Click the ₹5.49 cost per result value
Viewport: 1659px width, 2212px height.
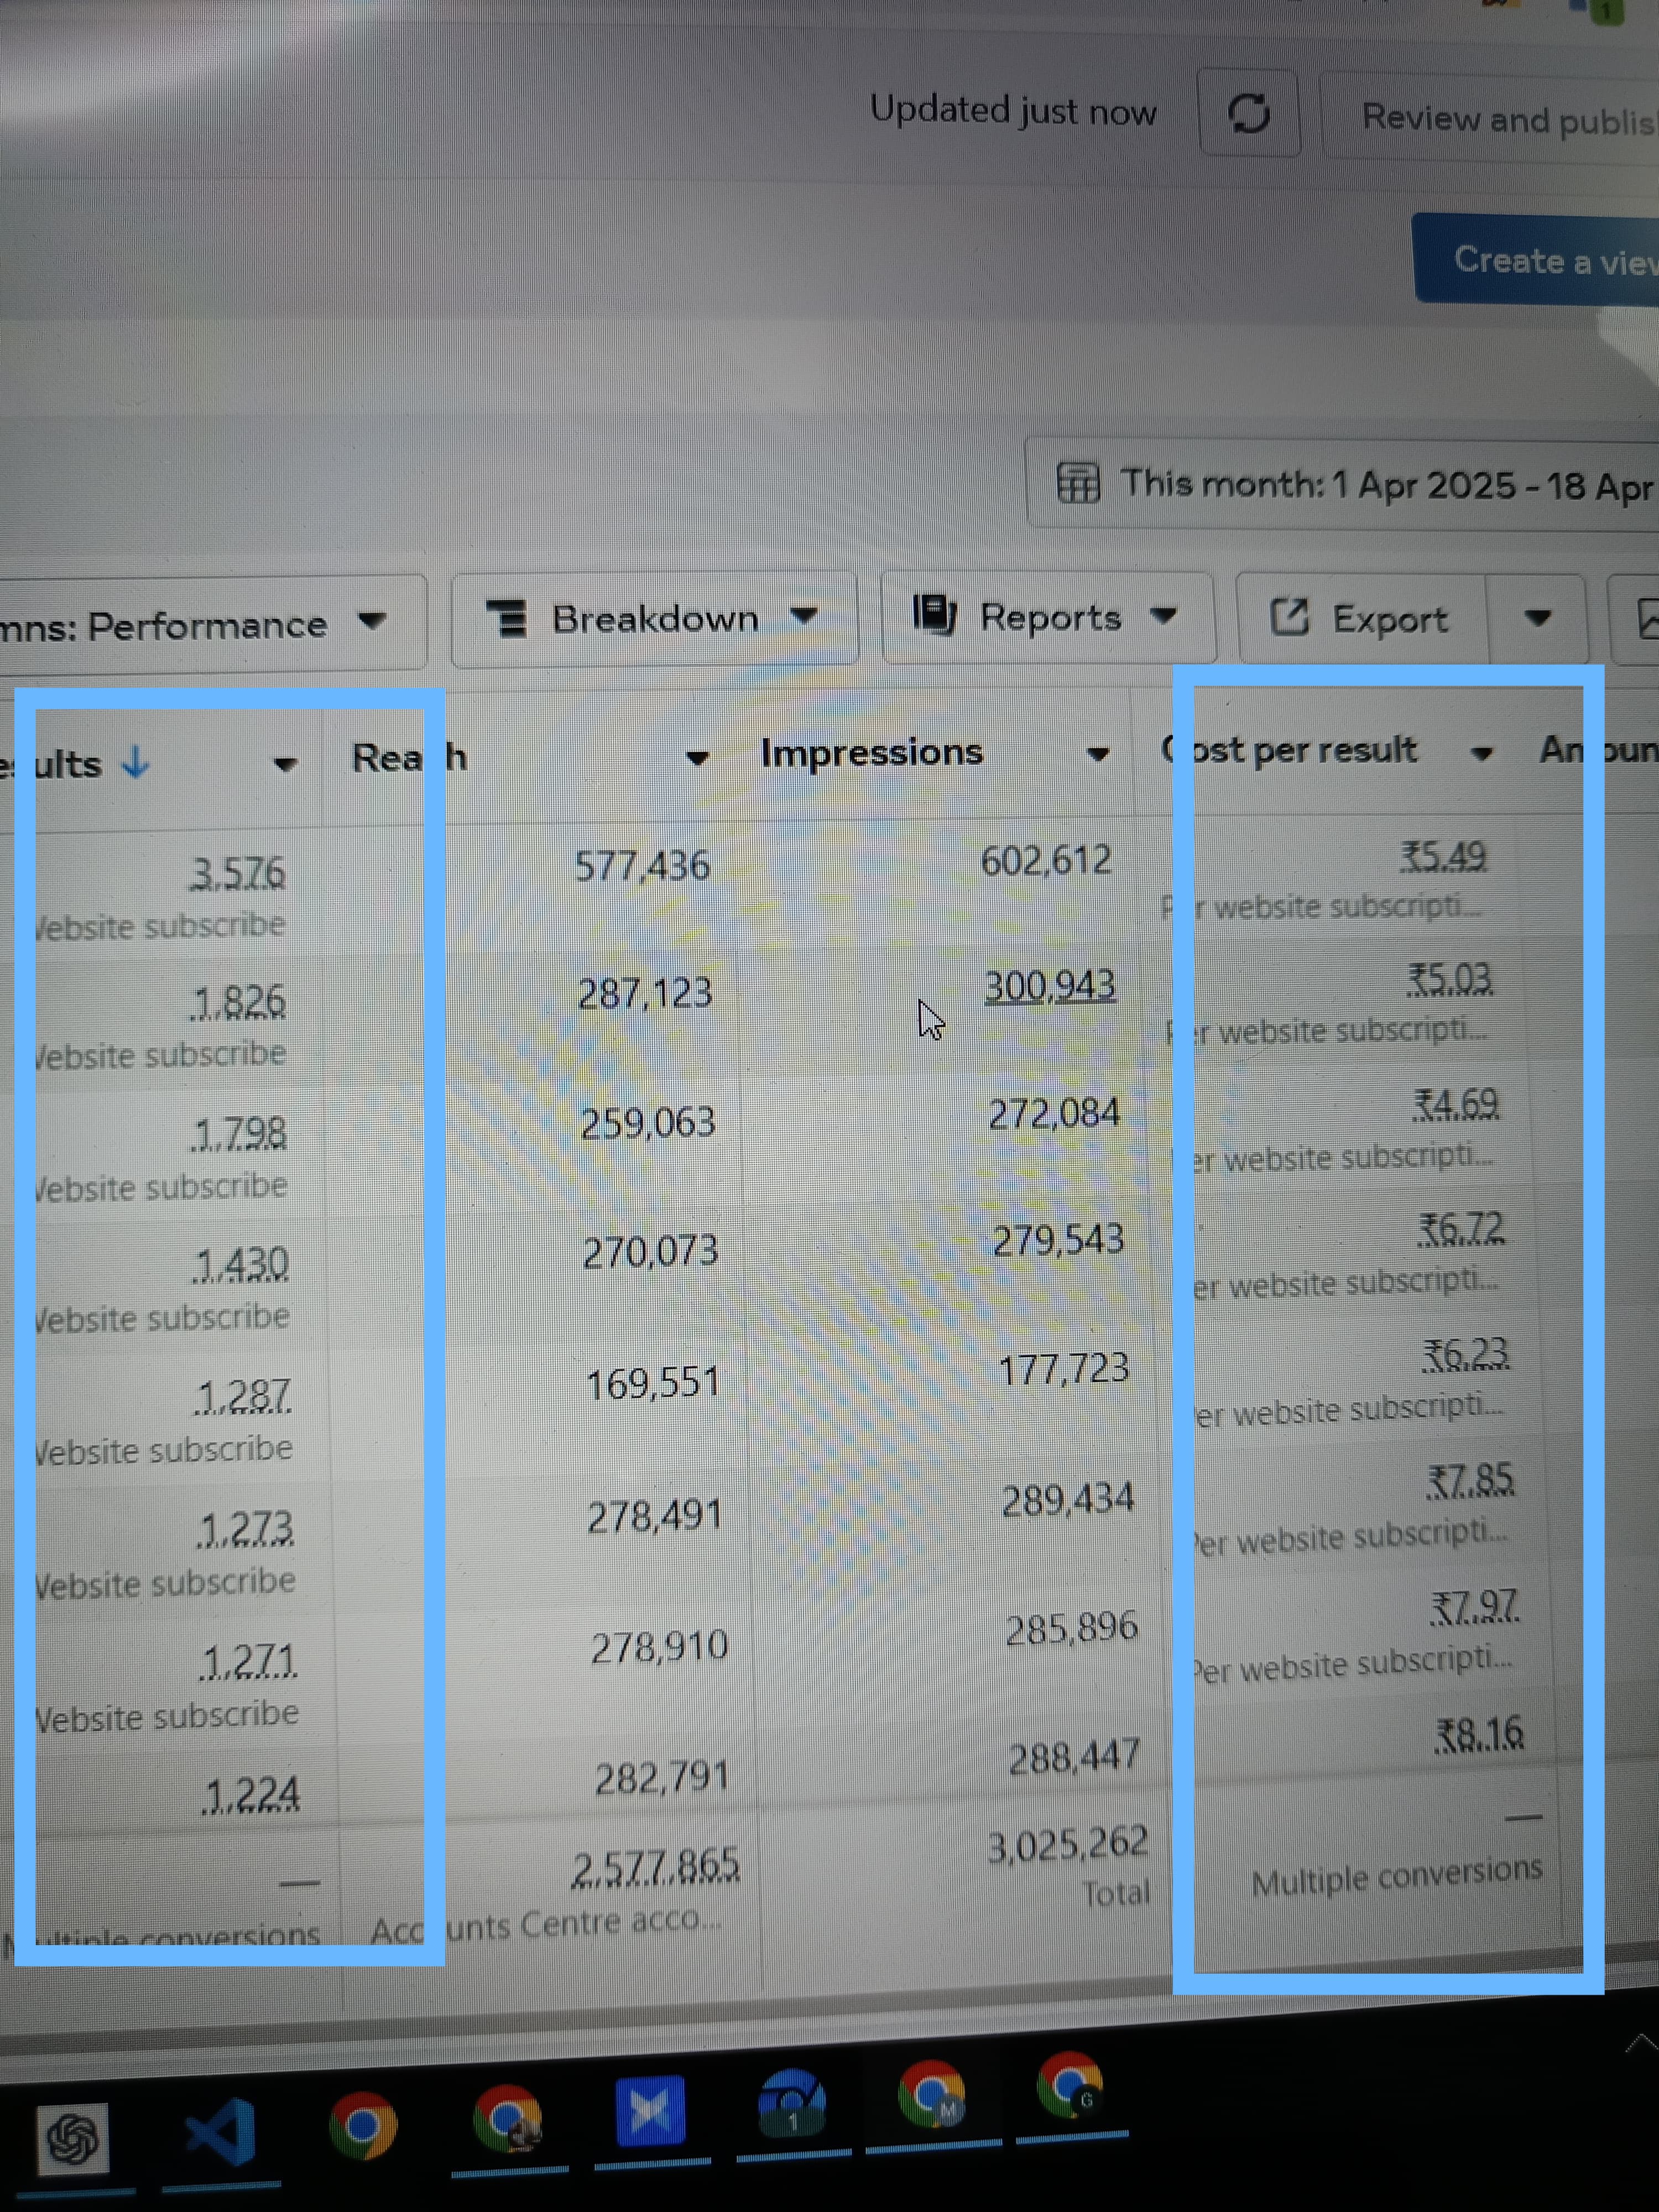(1443, 856)
